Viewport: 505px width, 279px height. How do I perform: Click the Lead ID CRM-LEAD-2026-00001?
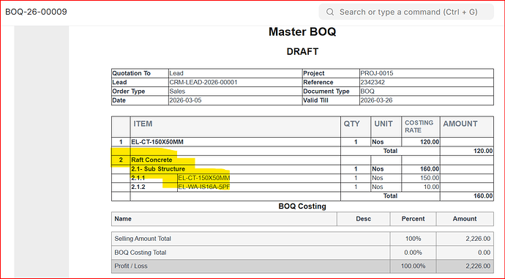[x=203, y=82]
